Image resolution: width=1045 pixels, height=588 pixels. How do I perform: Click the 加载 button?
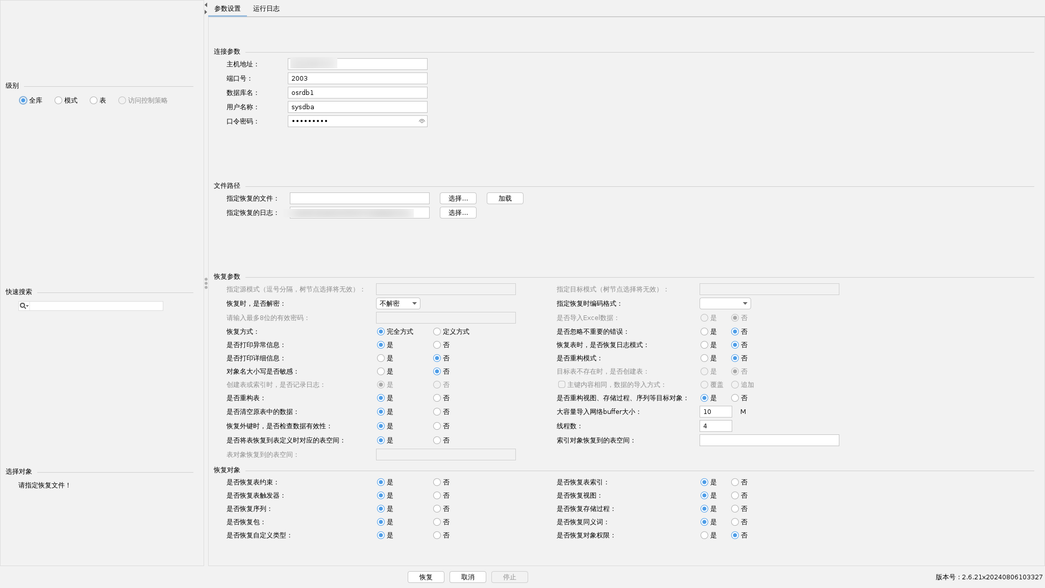click(505, 199)
